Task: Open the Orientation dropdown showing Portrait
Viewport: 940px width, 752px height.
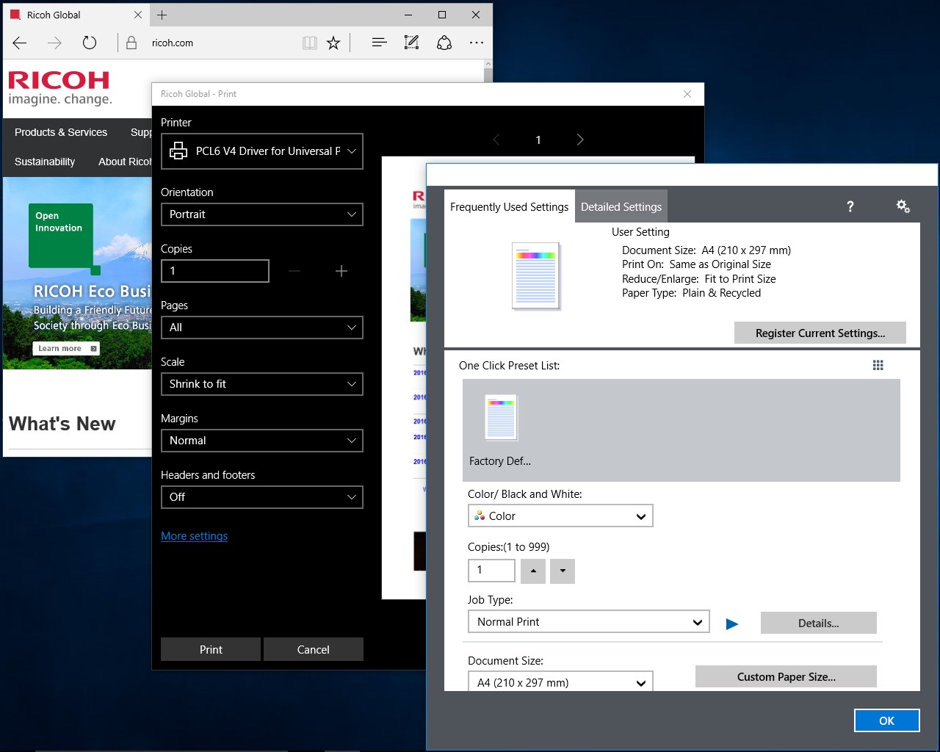Action: (x=261, y=214)
